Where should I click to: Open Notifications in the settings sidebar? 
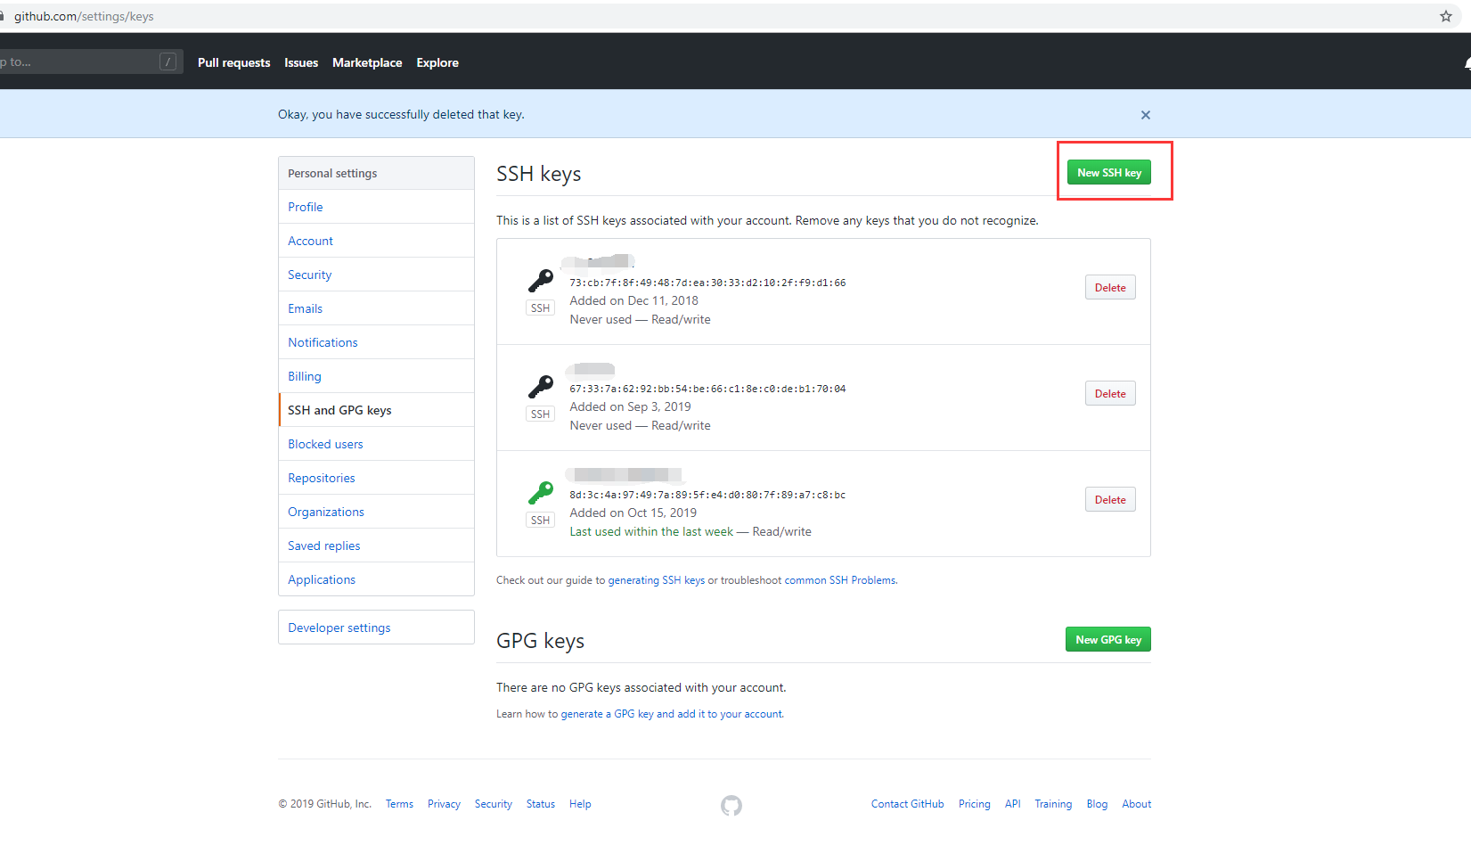[x=376, y=342]
